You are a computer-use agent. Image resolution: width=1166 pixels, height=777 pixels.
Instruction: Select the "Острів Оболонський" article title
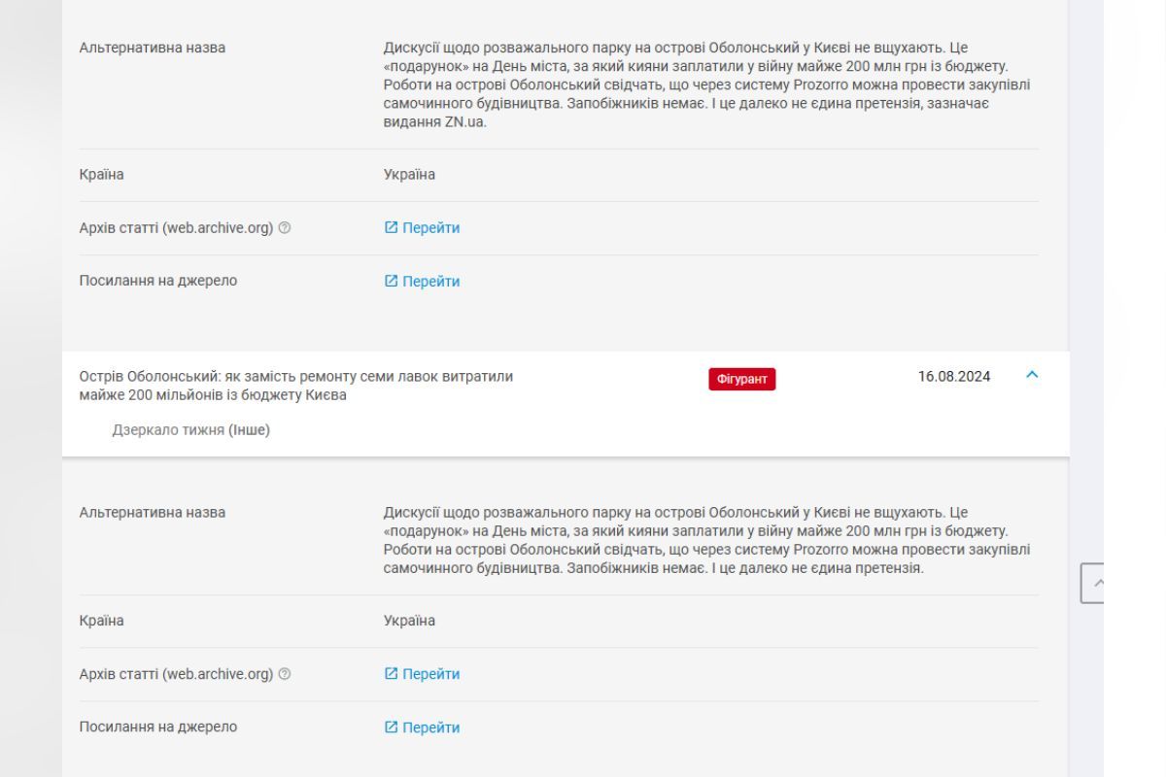[x=296, y=386]
